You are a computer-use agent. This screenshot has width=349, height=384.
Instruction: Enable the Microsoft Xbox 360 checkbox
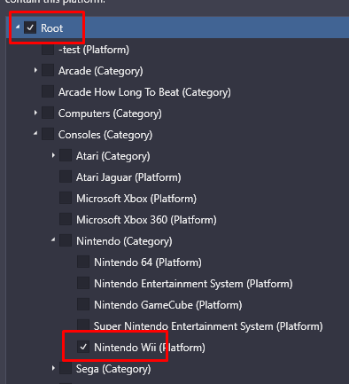click(66, 219)
